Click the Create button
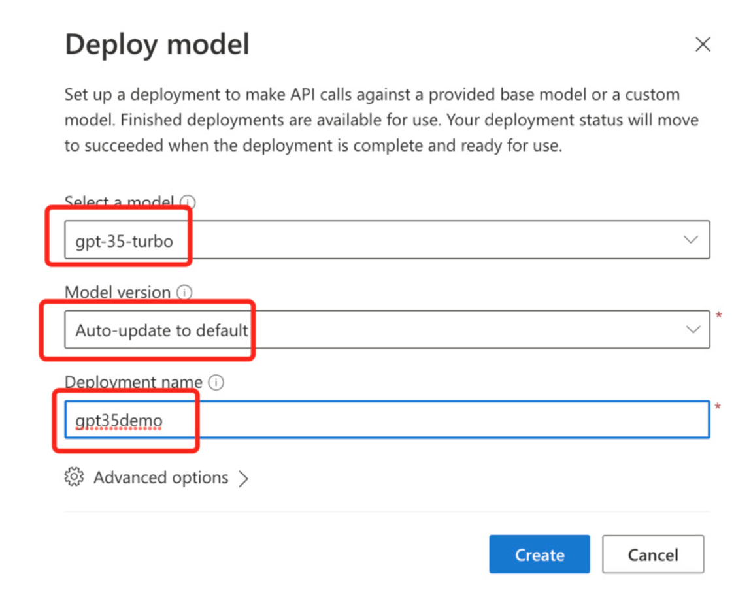Viewport: 734px width, 610px height. pyautogui.click(x=539, y=554)
